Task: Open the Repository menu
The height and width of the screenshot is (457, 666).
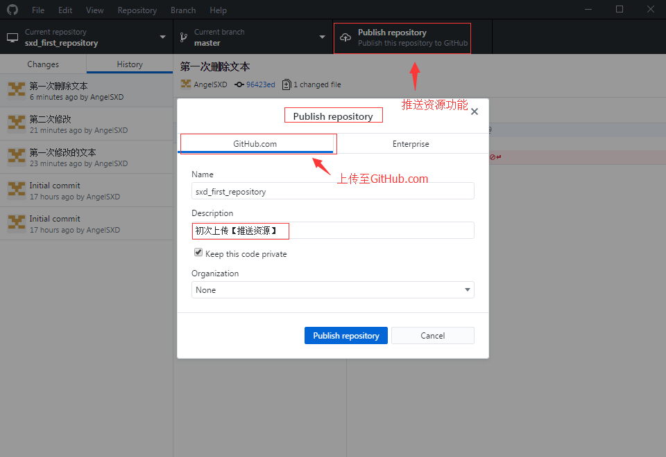Action: point(137,10)
